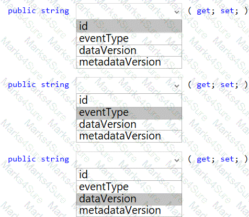Choose eventType in the third list

[129, 187]
